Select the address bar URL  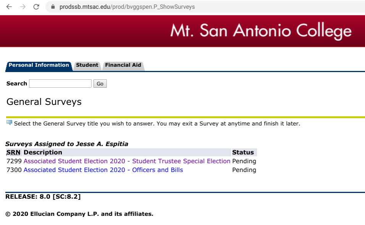pos(127,7)
